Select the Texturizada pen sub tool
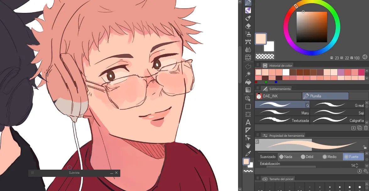 282,120
